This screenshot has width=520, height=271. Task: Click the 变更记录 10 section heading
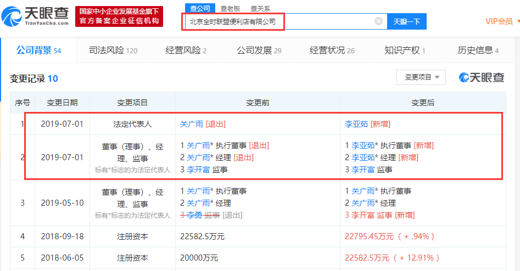point(34,78)
